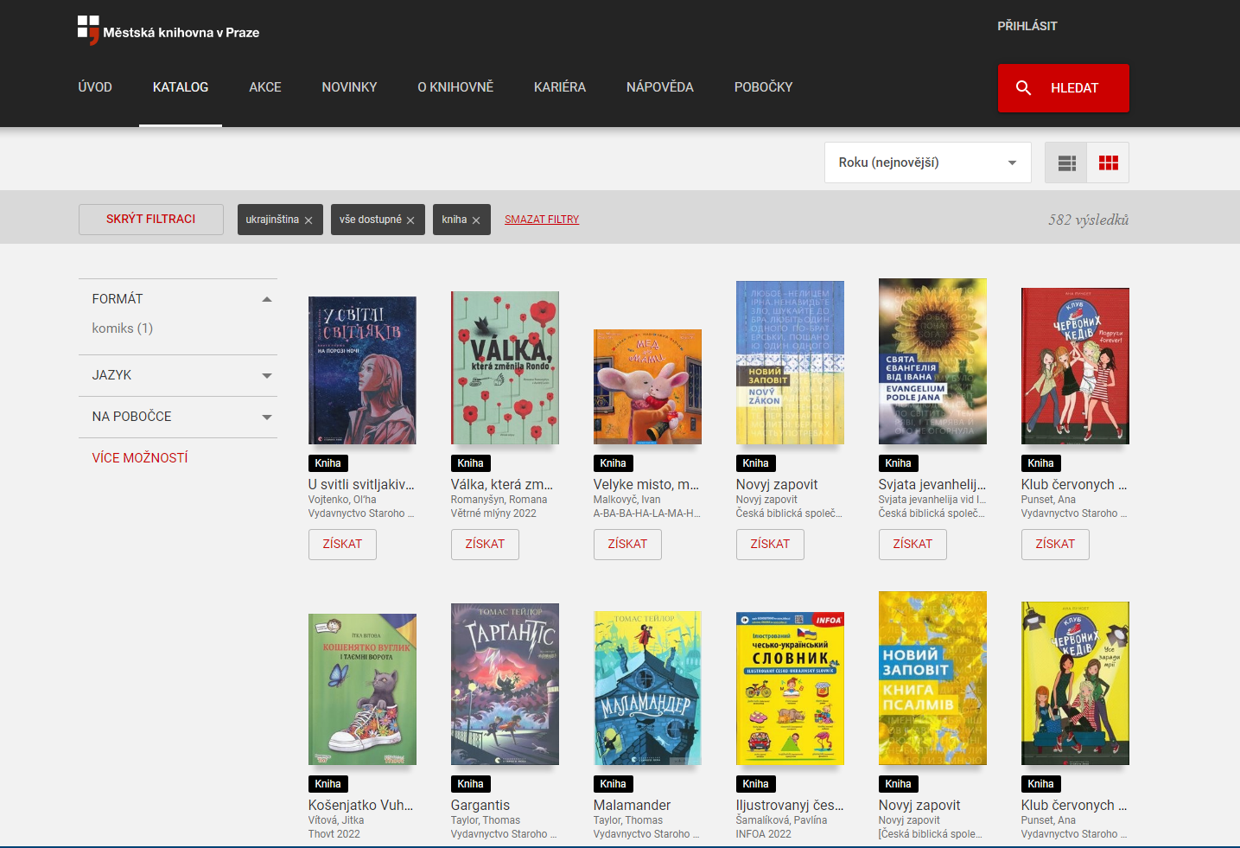
Task: Remove the ukrajinština filter chip
Action: tap(308, 220)
